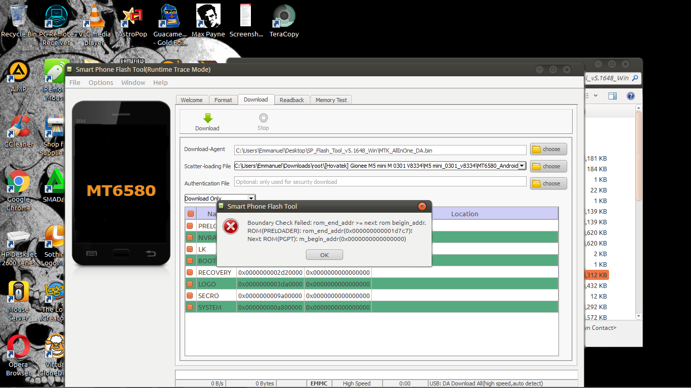Select the Google Chrome desktop shortcut
Viewport: 691px width, 388px height.
[x=19, y=190]
